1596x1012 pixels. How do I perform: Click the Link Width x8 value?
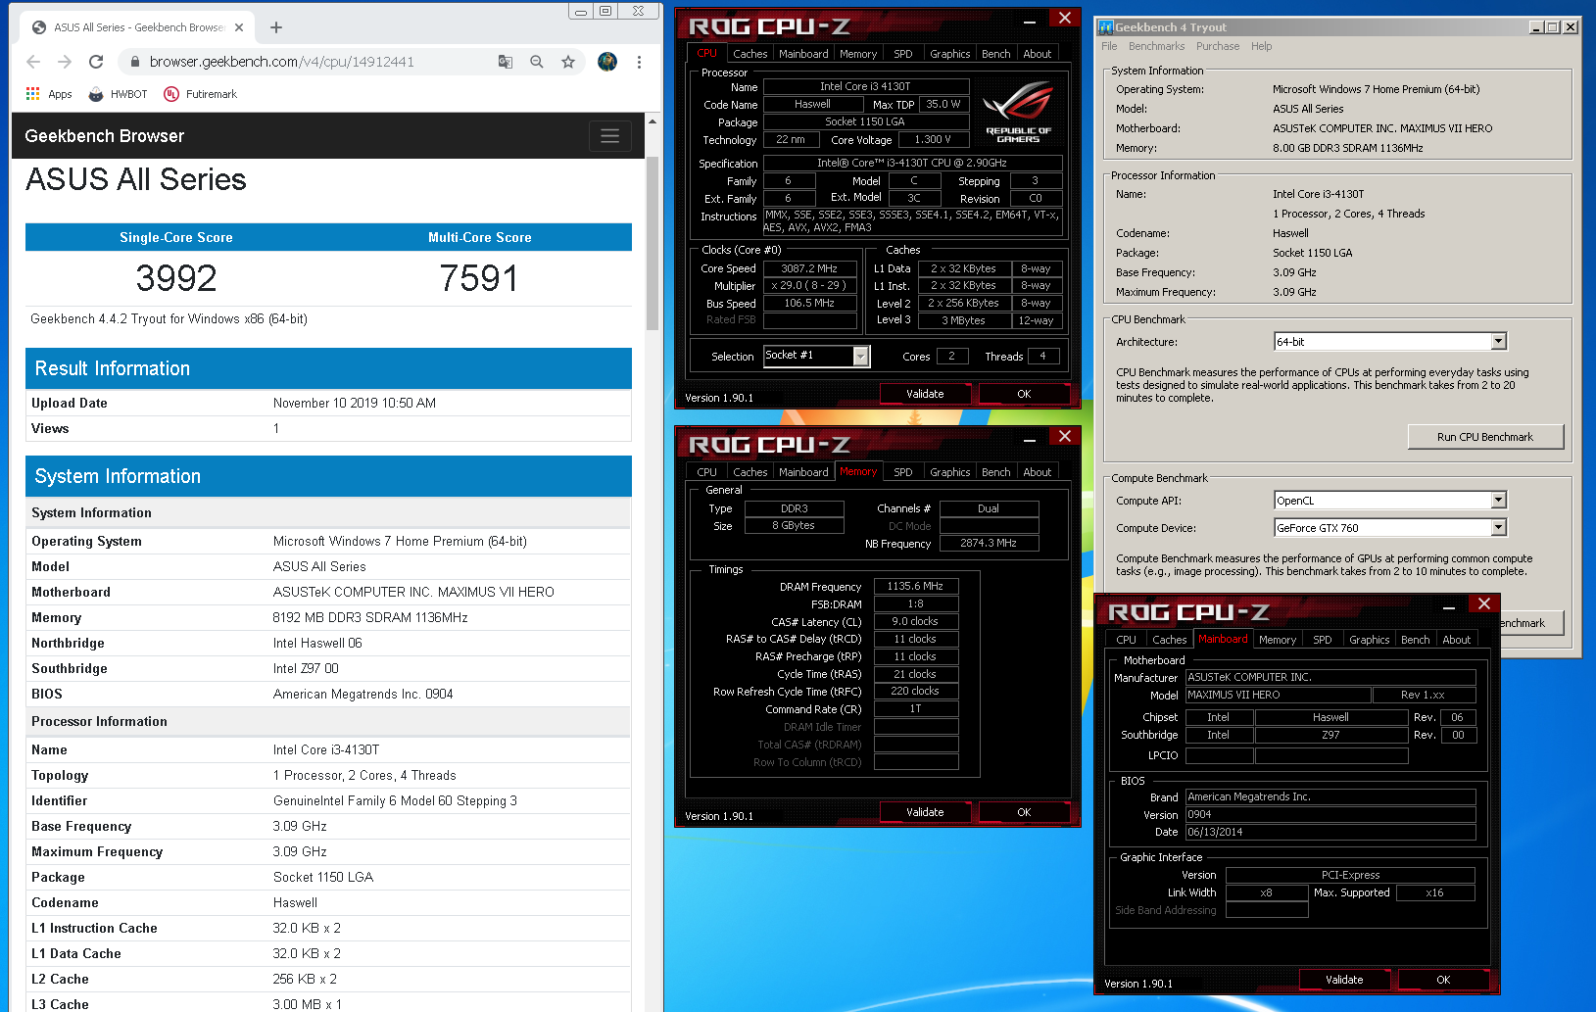point(1266,892)
